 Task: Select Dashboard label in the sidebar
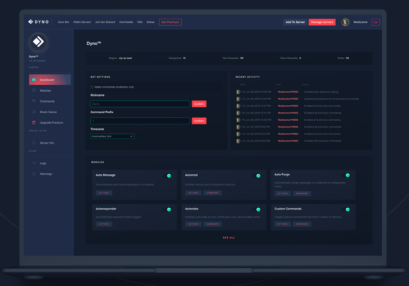tap(47, 80)
